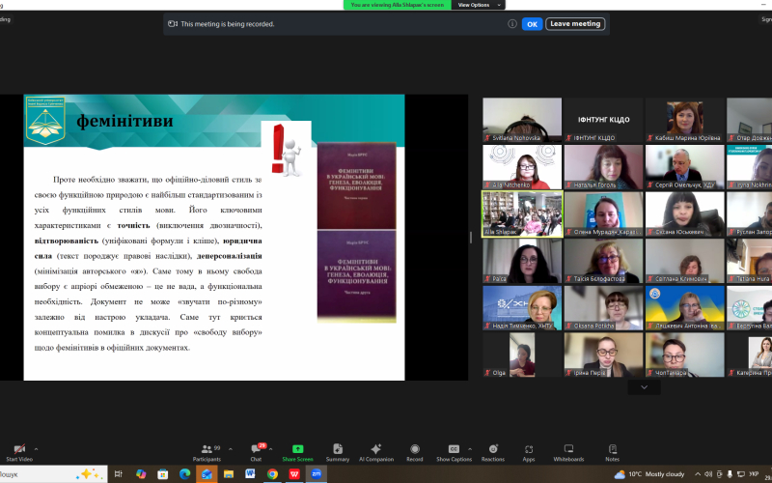Image resolution: width=772 pixels, height=483 pixels.
Task: Open the Reactions menu
Action: 493,452
